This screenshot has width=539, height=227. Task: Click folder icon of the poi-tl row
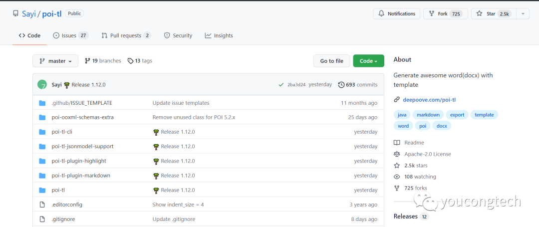click(x=42, y=190)
